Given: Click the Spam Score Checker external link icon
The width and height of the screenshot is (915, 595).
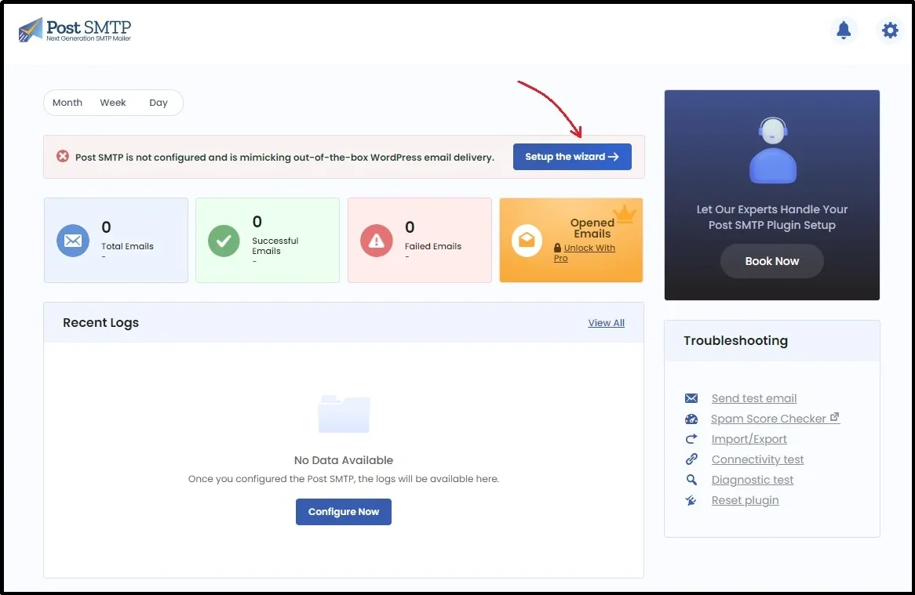Looking at the screenshot, I should point(834,417).
